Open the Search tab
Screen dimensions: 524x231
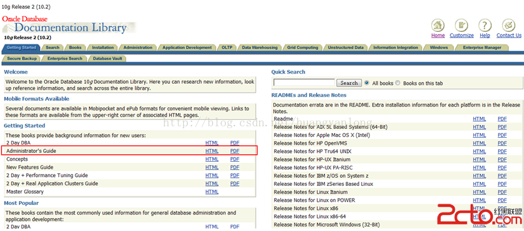click(x=53, y=48)
